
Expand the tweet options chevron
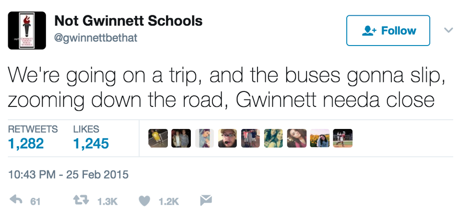(448, 30)
